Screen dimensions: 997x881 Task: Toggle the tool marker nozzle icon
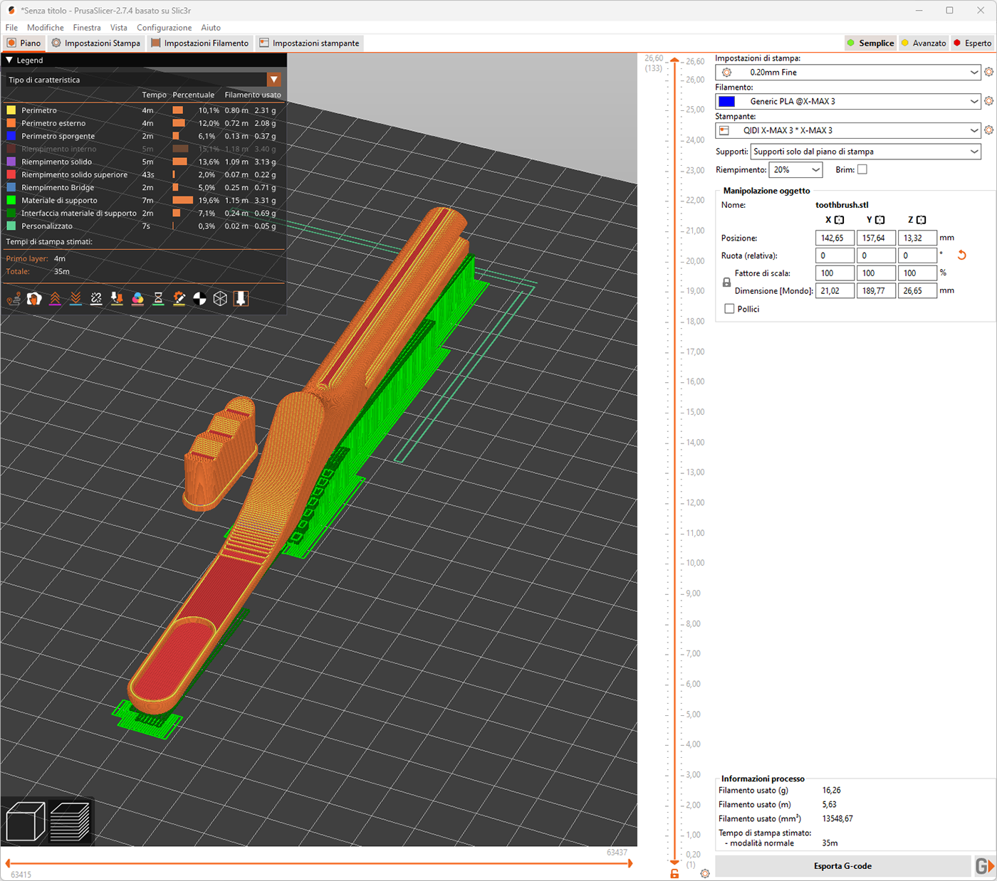241,300
